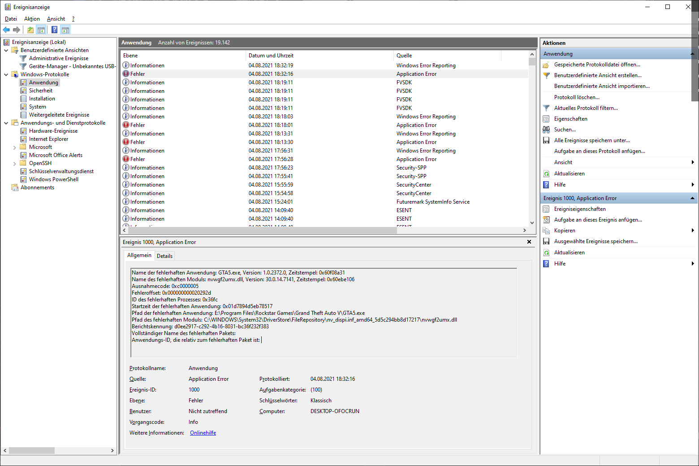Viewport: 699px width, 466px height.
Task: Open the Datei menu
Action: tap(11, 19)
